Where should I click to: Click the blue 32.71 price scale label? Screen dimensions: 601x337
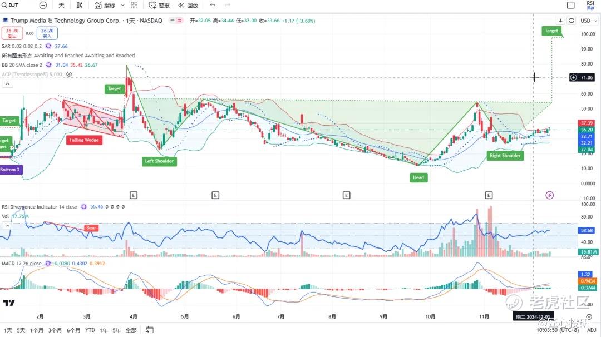587,136
